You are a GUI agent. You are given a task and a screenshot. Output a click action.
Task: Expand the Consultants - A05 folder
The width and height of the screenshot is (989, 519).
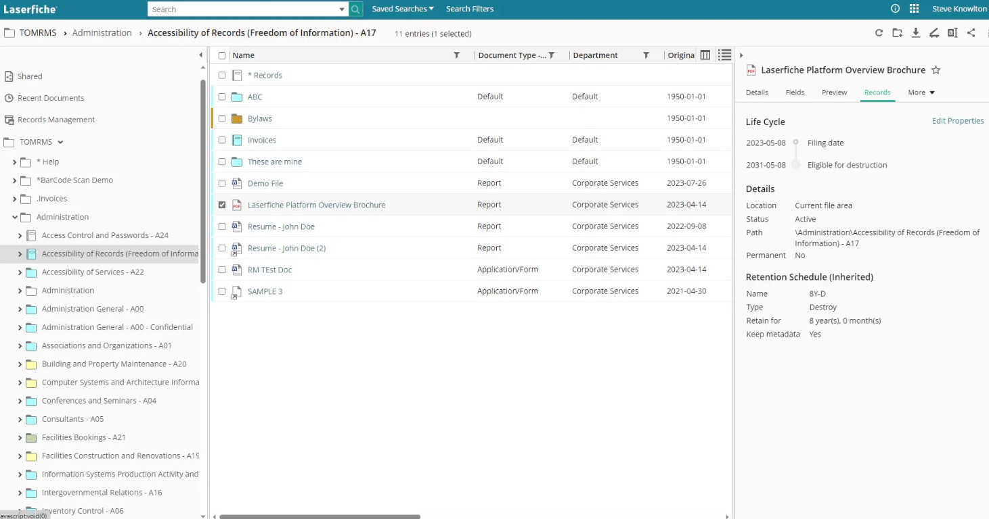(x=20, y=420)
